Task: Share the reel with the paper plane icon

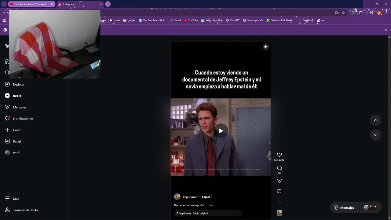Action: [279, 181]
